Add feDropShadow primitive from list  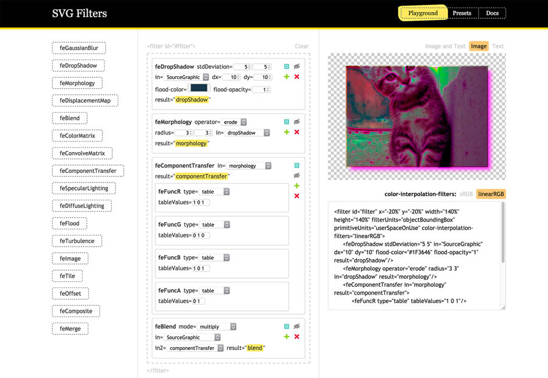[79, 65]
